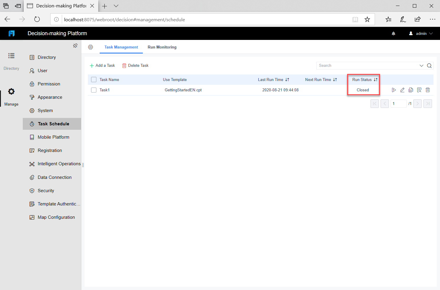Viewport: 440px width, 290px height.
Task: Open the admin account dropdown
Action: [x=421, y=33]
